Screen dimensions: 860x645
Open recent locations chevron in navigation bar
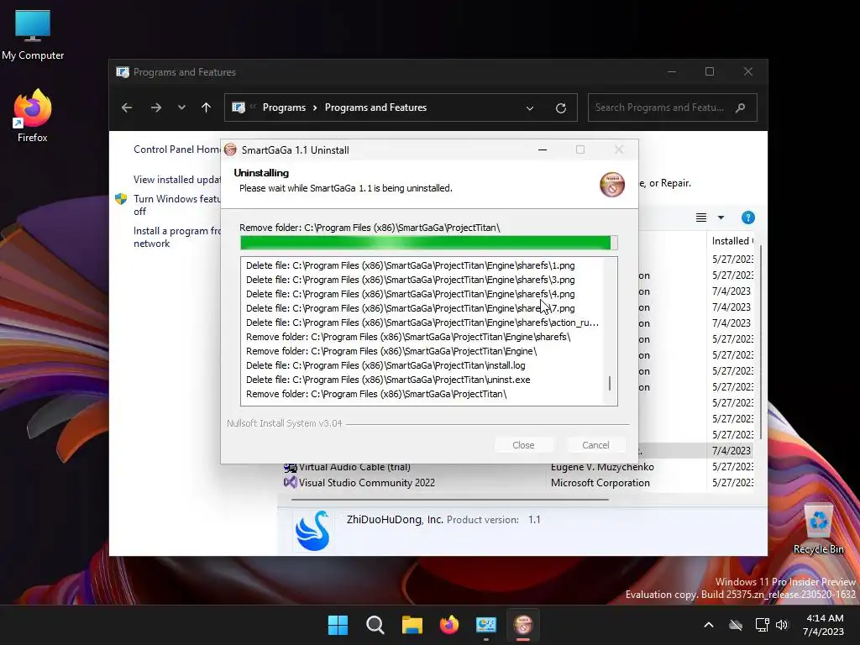click(x=181, y=107)
